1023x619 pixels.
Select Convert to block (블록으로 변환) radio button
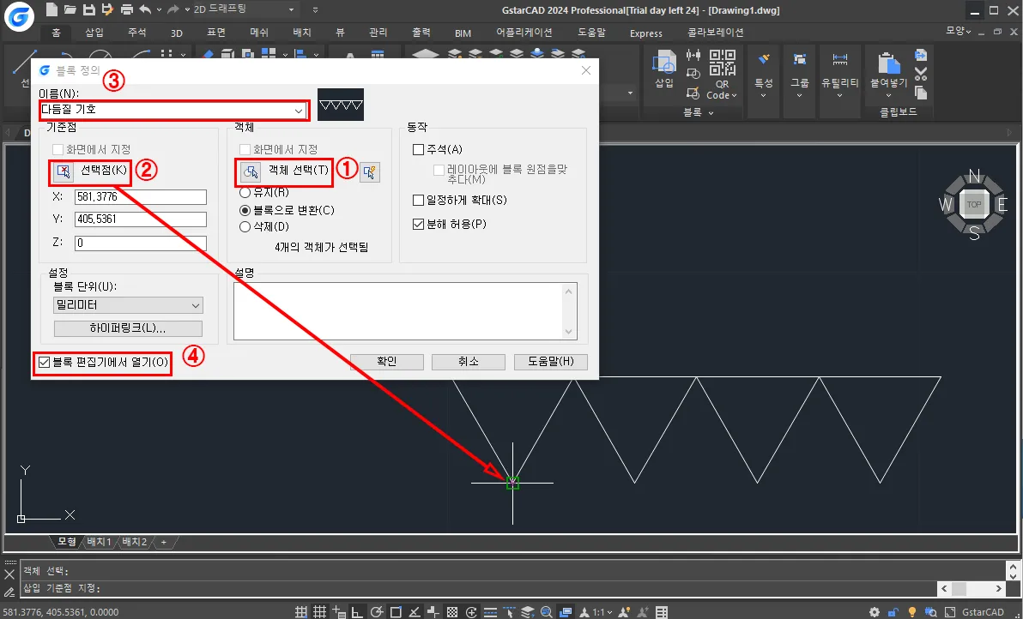click(x=245, y=210)
